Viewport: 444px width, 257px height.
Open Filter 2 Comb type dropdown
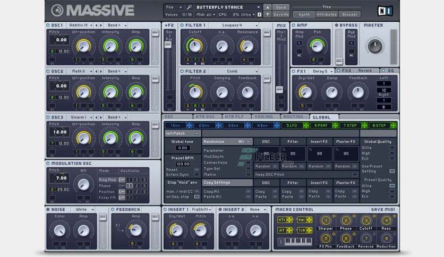click(x=234, y=71)
